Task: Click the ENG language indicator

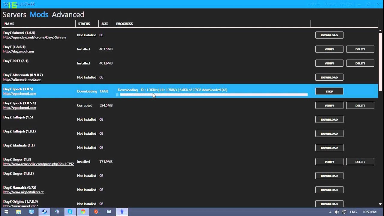Action: [353, 212]
